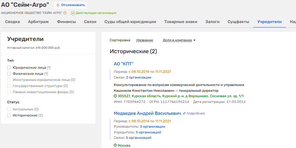This screenshot has width=296, height=148.
Task: Click the bell icon in Отслеживать button
Action: click(58, 5)
